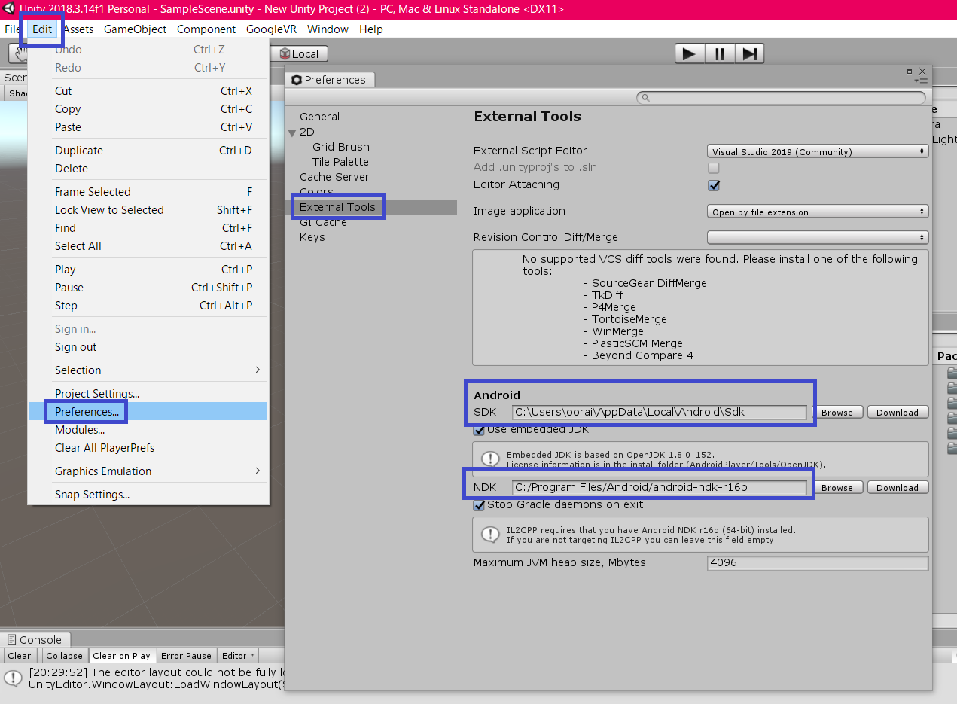This screenshot has width=957, height=704.
Task: Toggle the Use embedded JDK checkbox
Action: tap(479, 430)
